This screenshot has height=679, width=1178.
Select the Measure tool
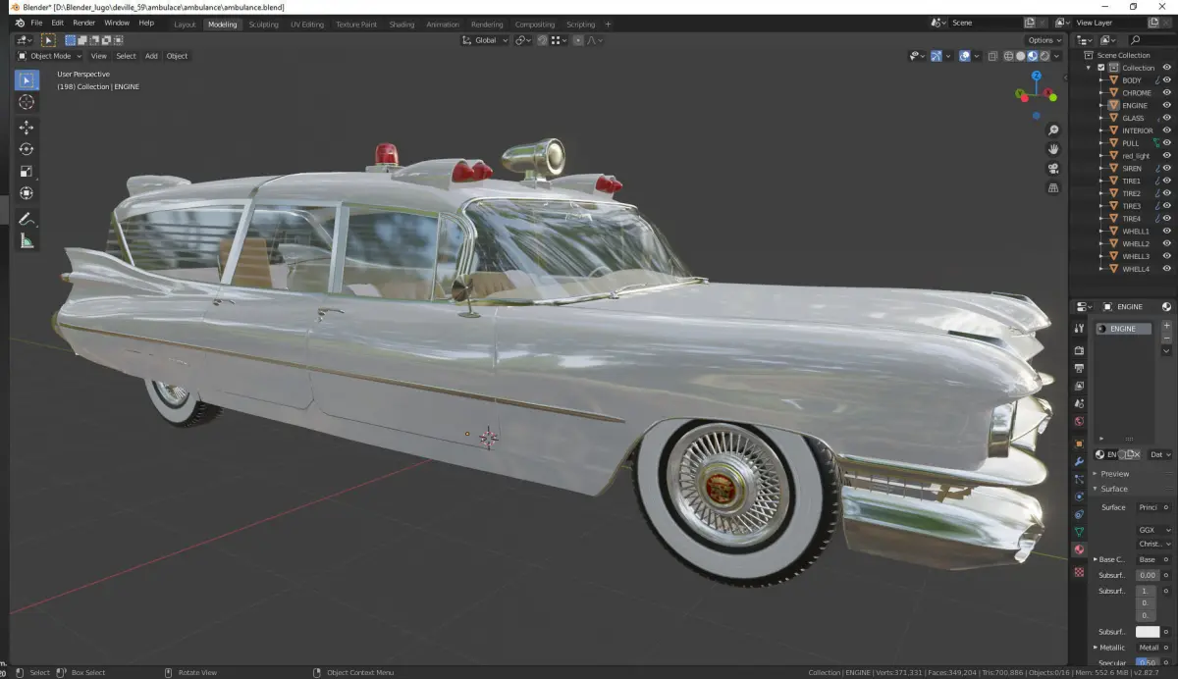click(x=27, y=240)
